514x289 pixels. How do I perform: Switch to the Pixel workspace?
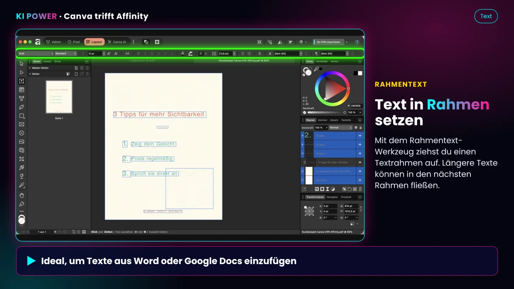[74, 42]
